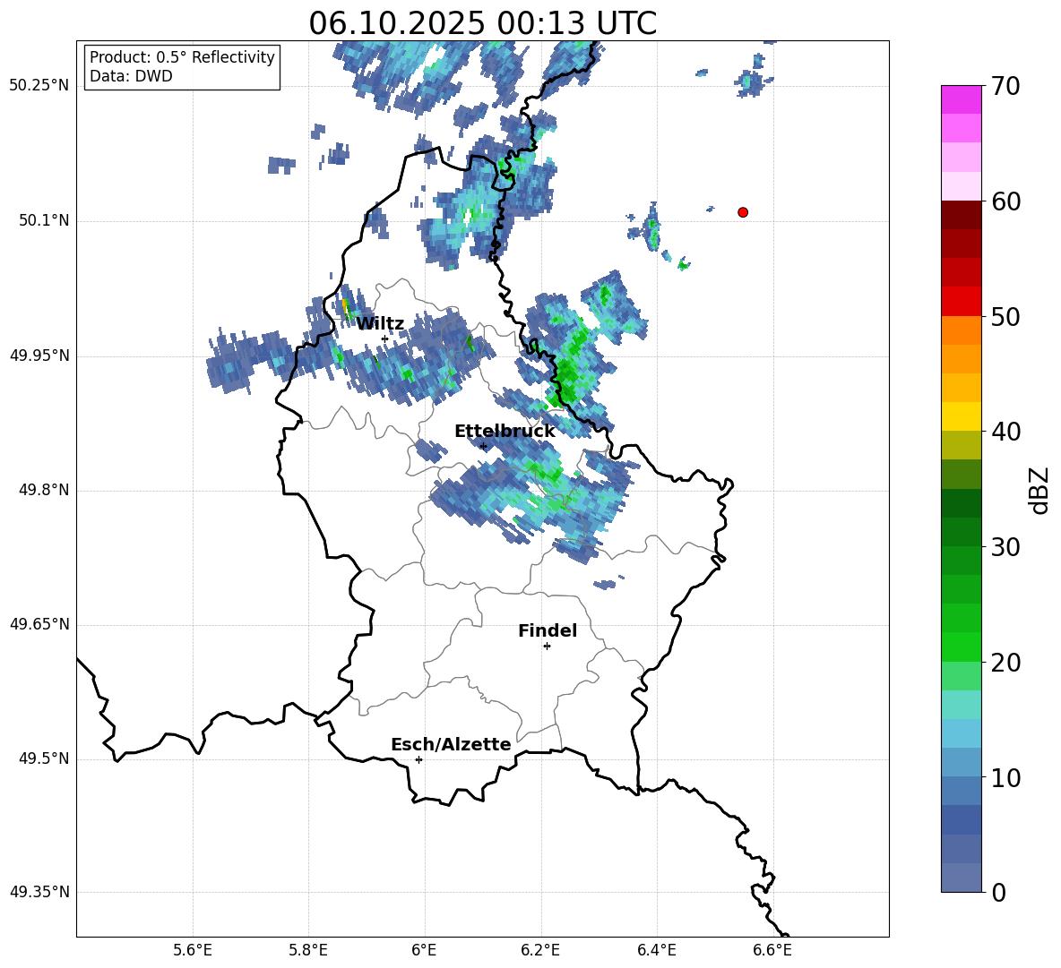Click the magenta top colorbar segment
Viewport: 1061px width, 968px height.
962,100
